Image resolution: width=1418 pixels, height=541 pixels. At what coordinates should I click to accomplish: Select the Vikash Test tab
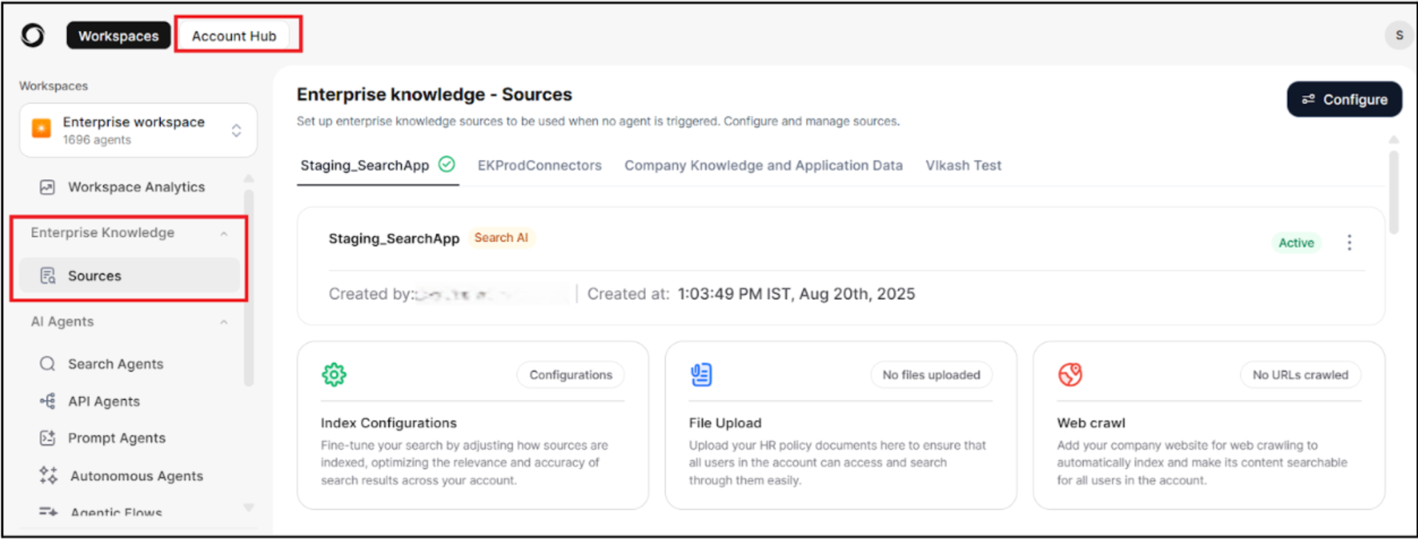pyautogui.click(x=963, y=166)
